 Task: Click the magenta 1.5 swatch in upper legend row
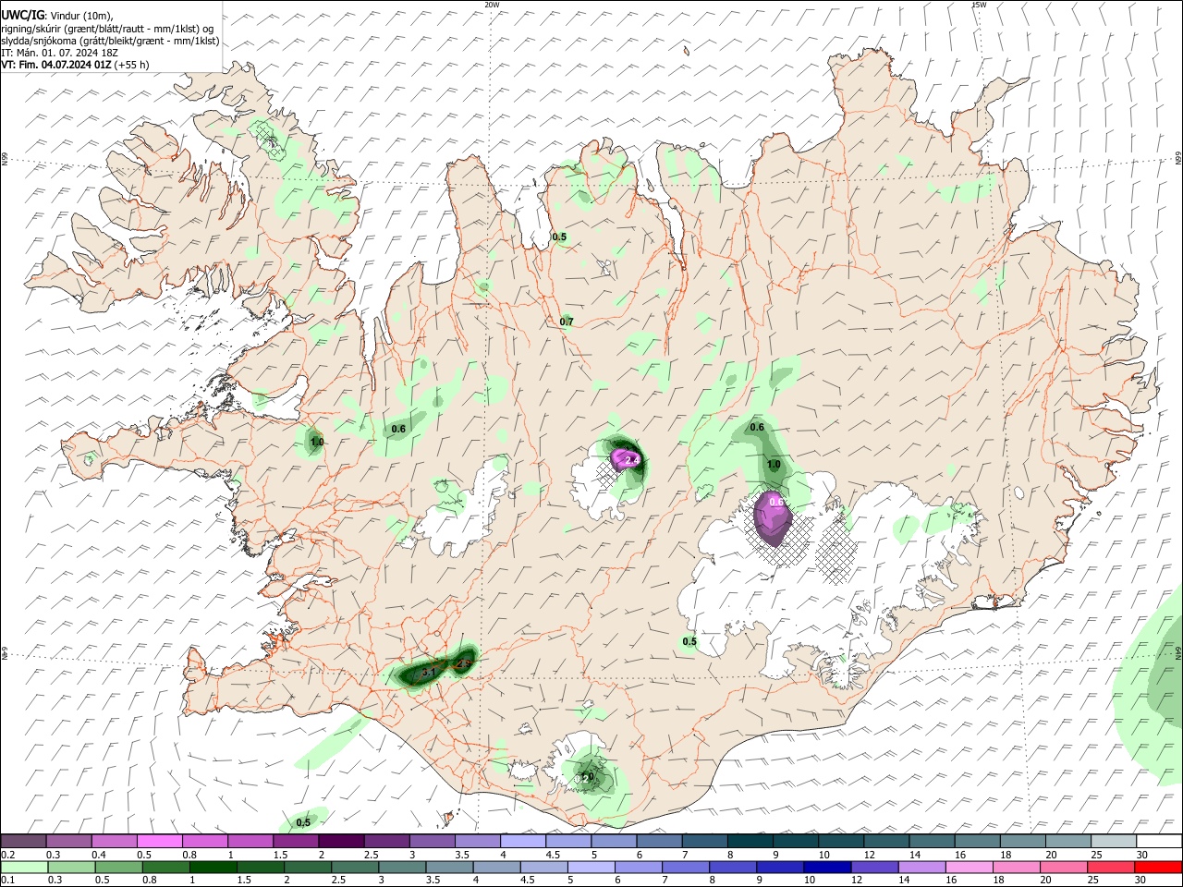[296, 842]
